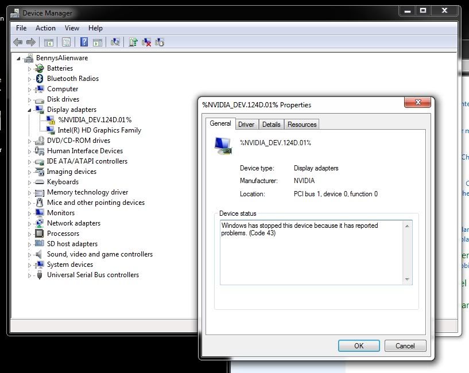Expand the Network adapters category
This screenshot has height=373, width=469.
(29, 224)
